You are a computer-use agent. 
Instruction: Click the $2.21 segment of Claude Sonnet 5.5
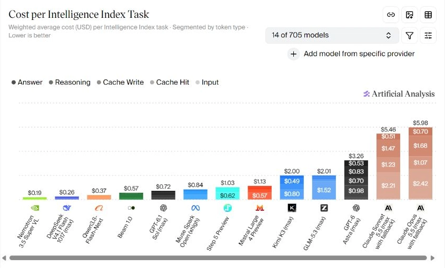click(388, 186)
